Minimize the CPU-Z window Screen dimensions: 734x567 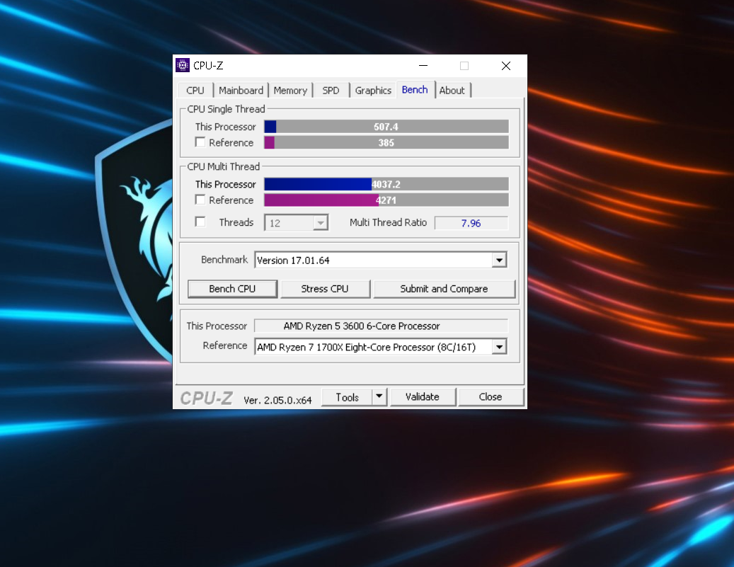423,66
